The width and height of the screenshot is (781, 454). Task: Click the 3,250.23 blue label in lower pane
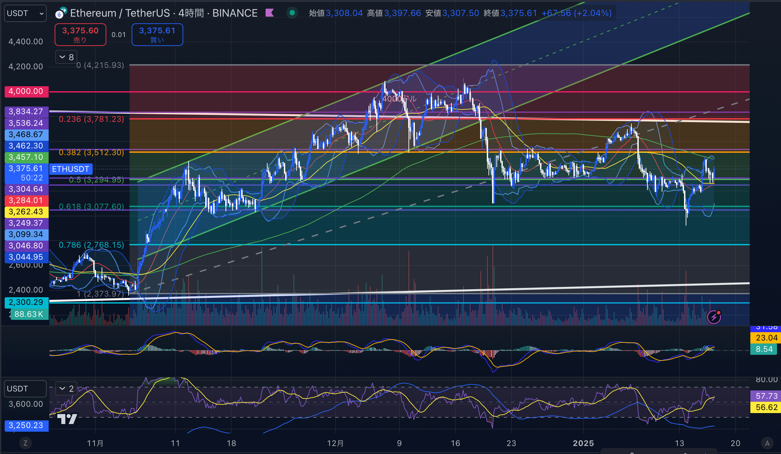click(x=26, y=425)
